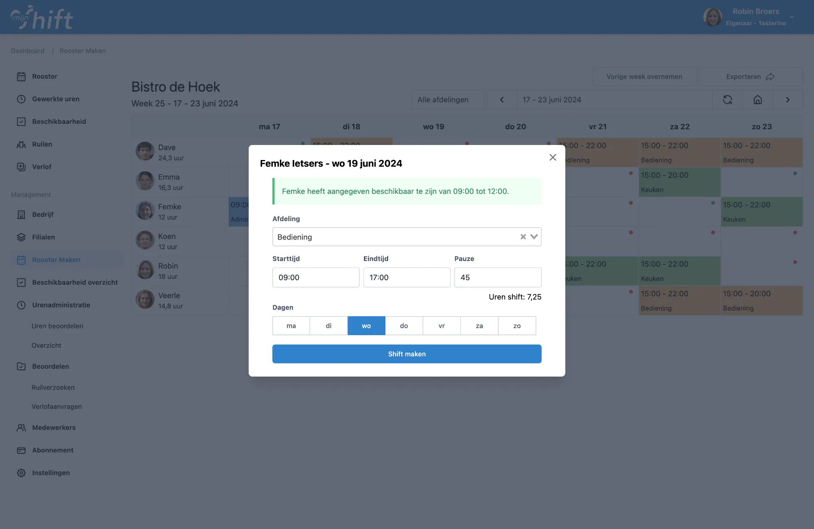Deselect the wo day button

[366, 326]
